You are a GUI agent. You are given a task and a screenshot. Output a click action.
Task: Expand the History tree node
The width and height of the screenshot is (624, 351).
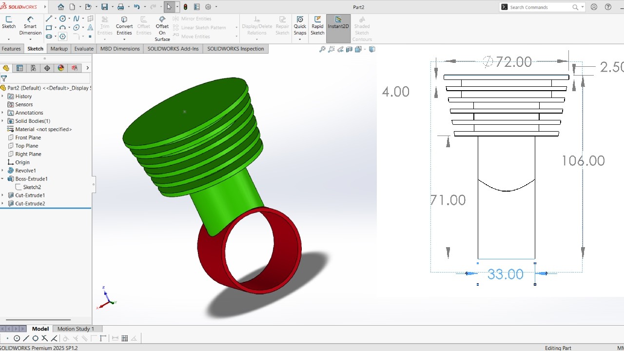(2, 97)
